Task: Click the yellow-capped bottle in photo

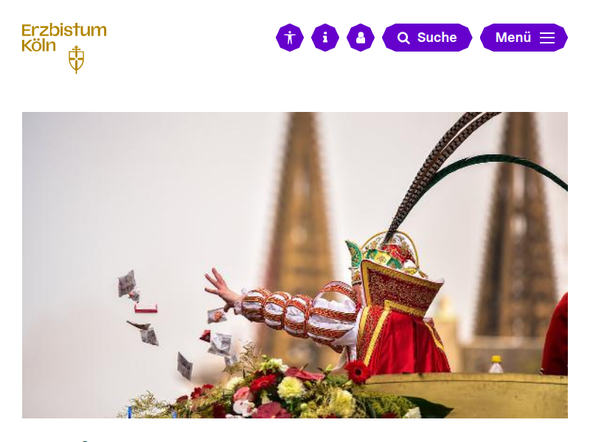Action: point(496,364)
